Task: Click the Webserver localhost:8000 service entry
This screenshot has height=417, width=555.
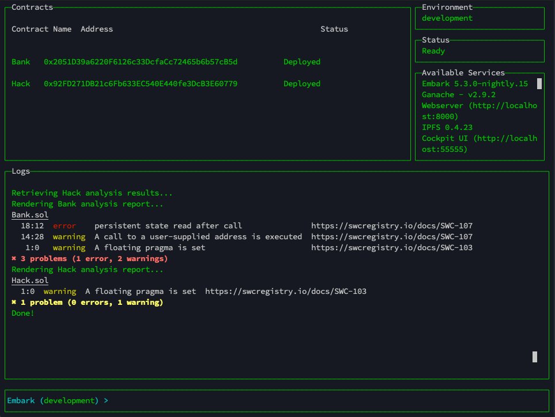Action: (x=480, y=111)
